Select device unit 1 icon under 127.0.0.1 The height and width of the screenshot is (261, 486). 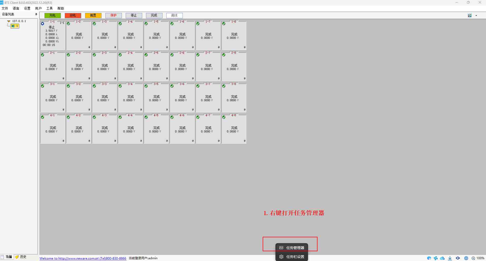point(15,26)
